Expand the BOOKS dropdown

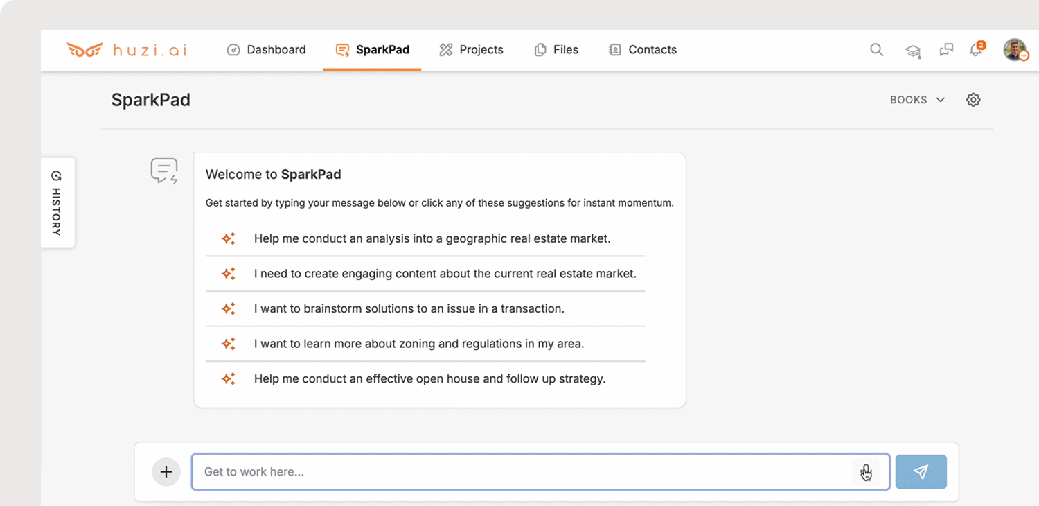coord(918,100)
